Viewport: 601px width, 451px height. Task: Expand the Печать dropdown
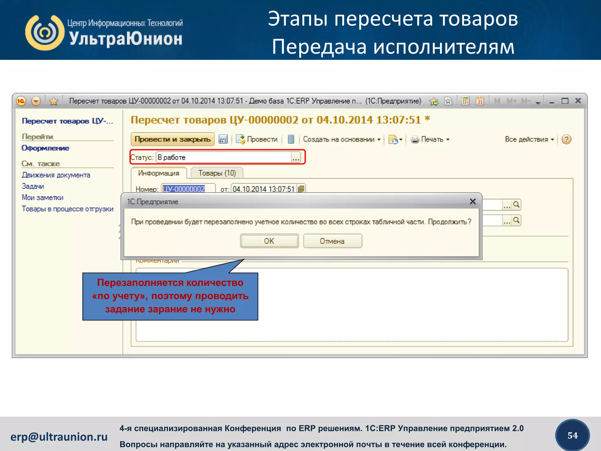430,139
